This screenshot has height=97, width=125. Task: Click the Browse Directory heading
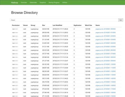click(x=24, y=13)
